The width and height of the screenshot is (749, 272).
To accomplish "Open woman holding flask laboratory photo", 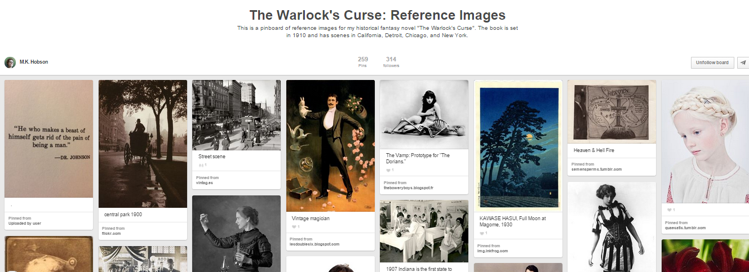I will pyautogui.click(x=236, y=234).
